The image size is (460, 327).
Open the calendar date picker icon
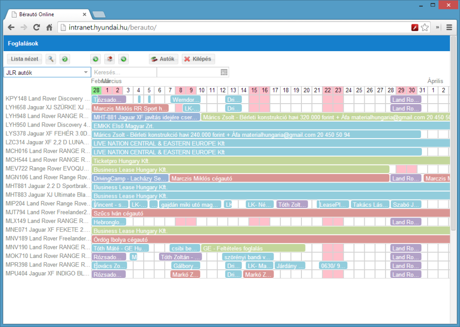(x=224, y=72)
